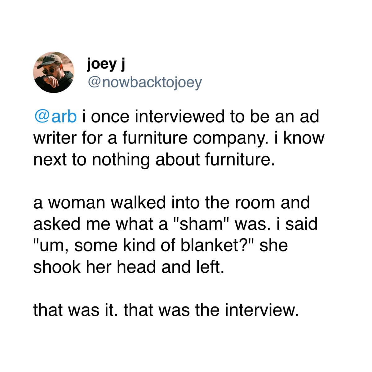Click the @nowbacktojoey handle
372x372 pixels.
[144, 82]
